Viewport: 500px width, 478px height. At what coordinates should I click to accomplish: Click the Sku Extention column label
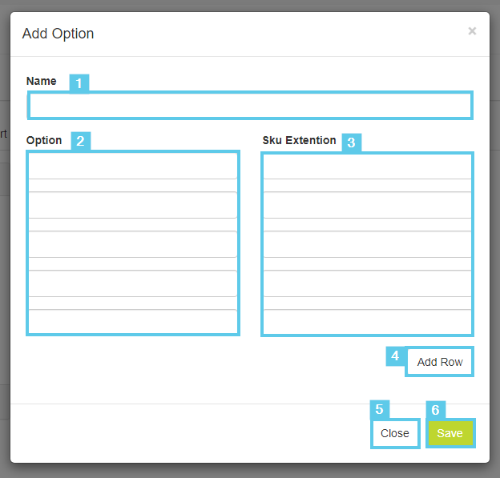pyautogui.click(x=299, y=140)
